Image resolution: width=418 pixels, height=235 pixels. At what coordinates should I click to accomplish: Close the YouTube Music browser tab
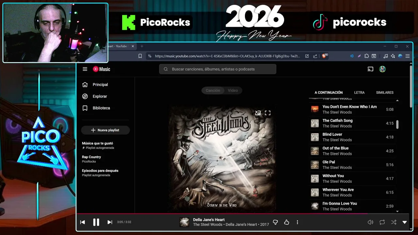click(133, 46)
